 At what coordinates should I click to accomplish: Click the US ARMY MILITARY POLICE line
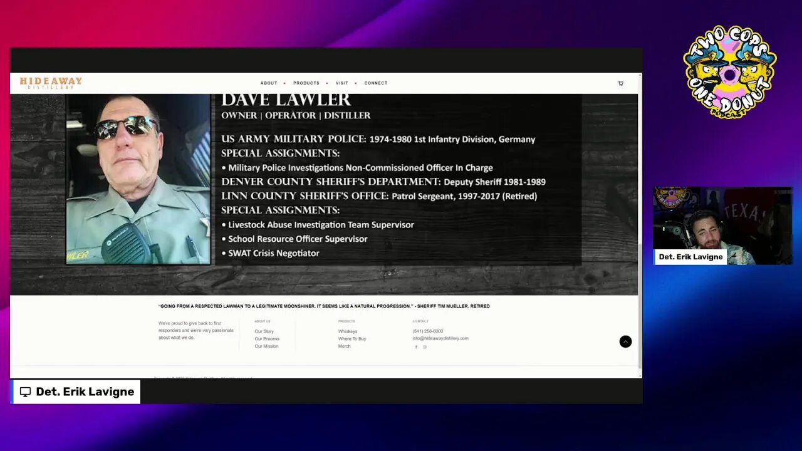coord(378,139)
